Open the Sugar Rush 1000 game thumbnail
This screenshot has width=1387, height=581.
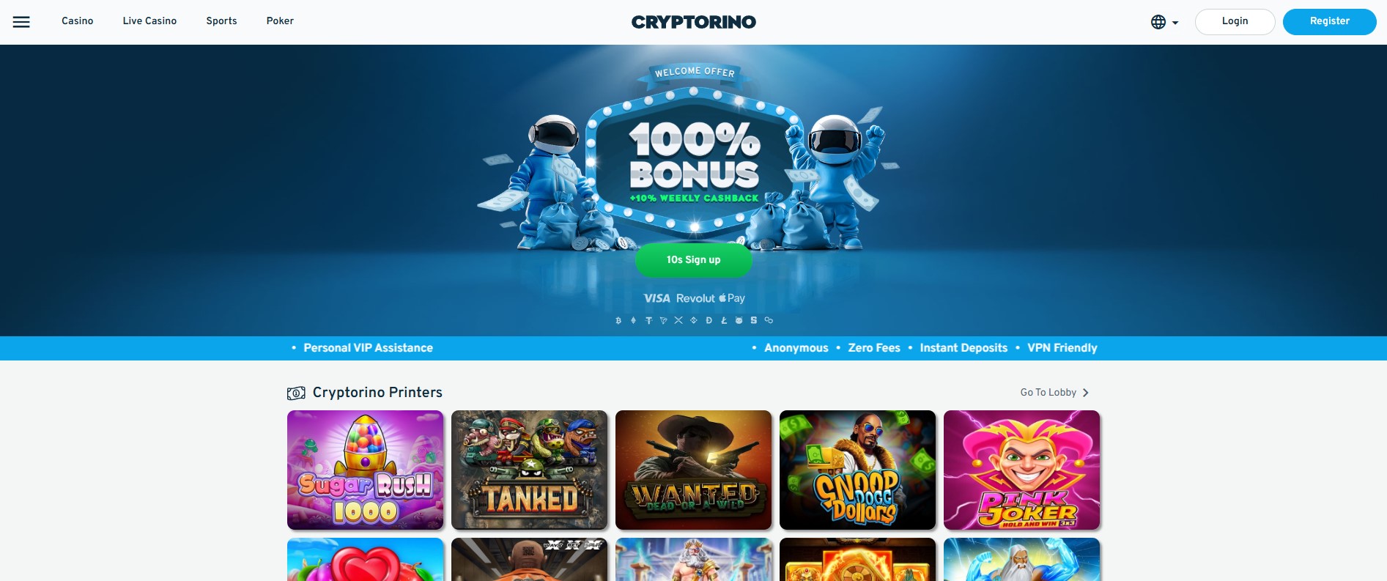366,470
